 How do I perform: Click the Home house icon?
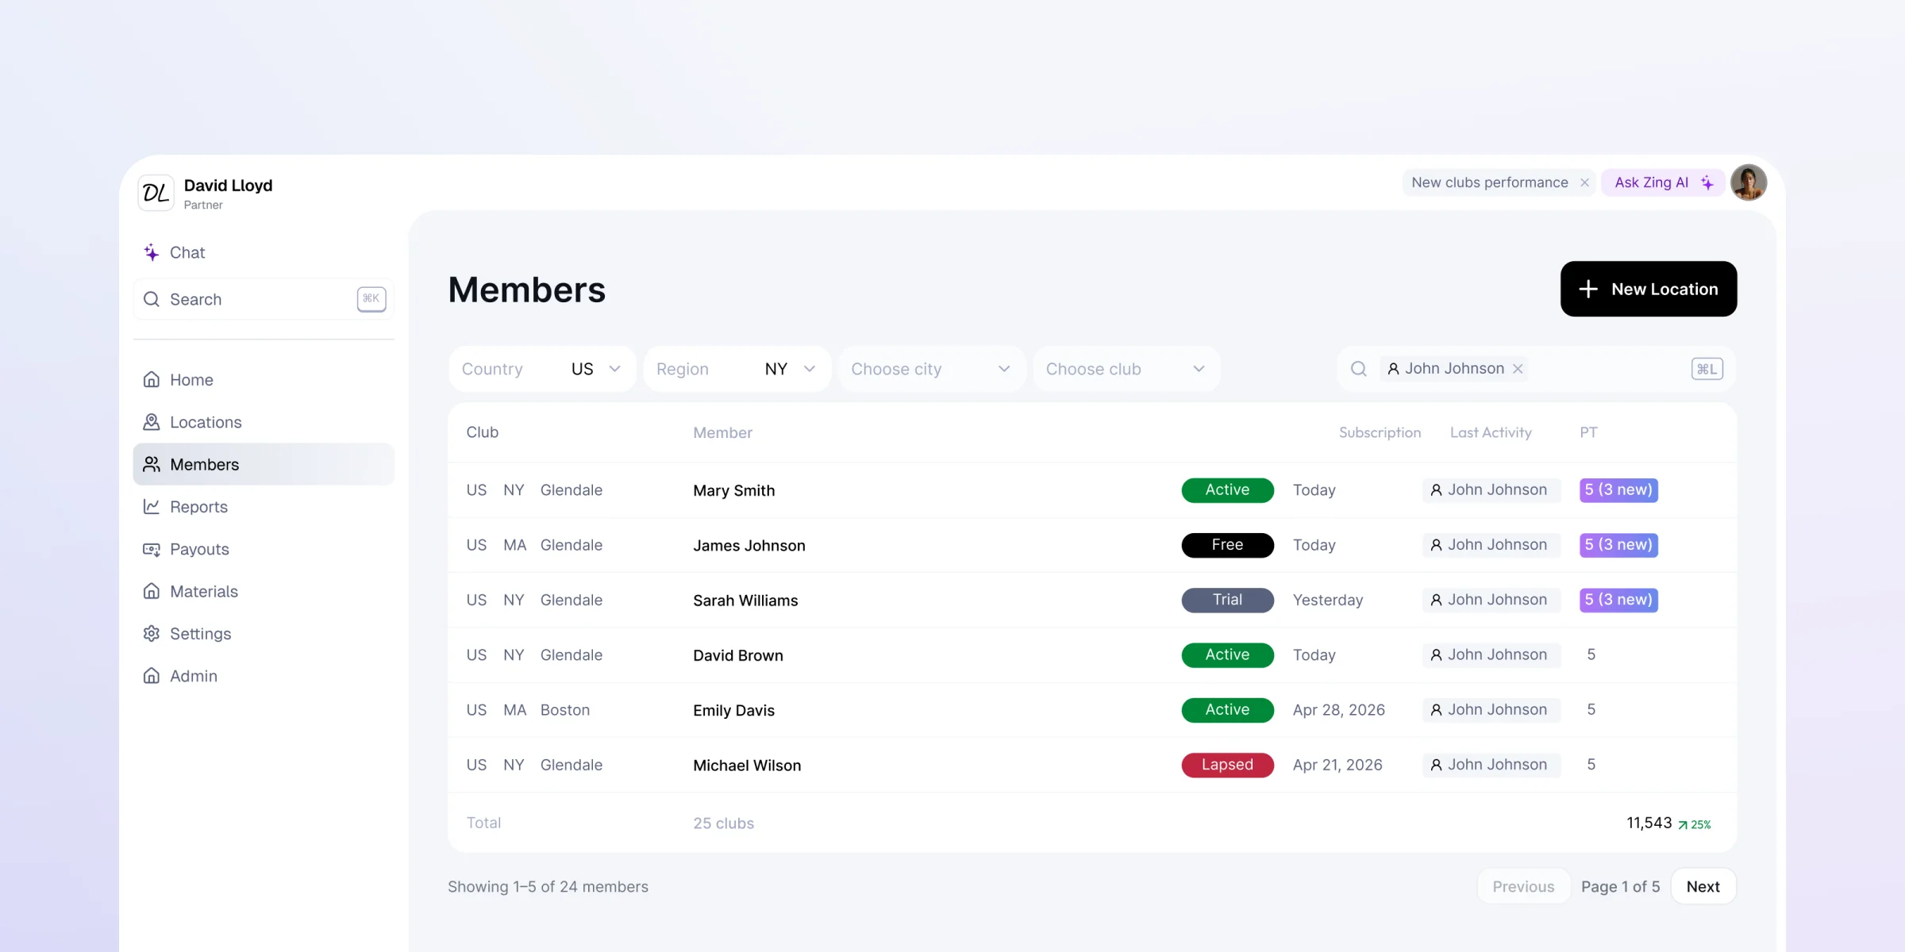coord(151,379)
